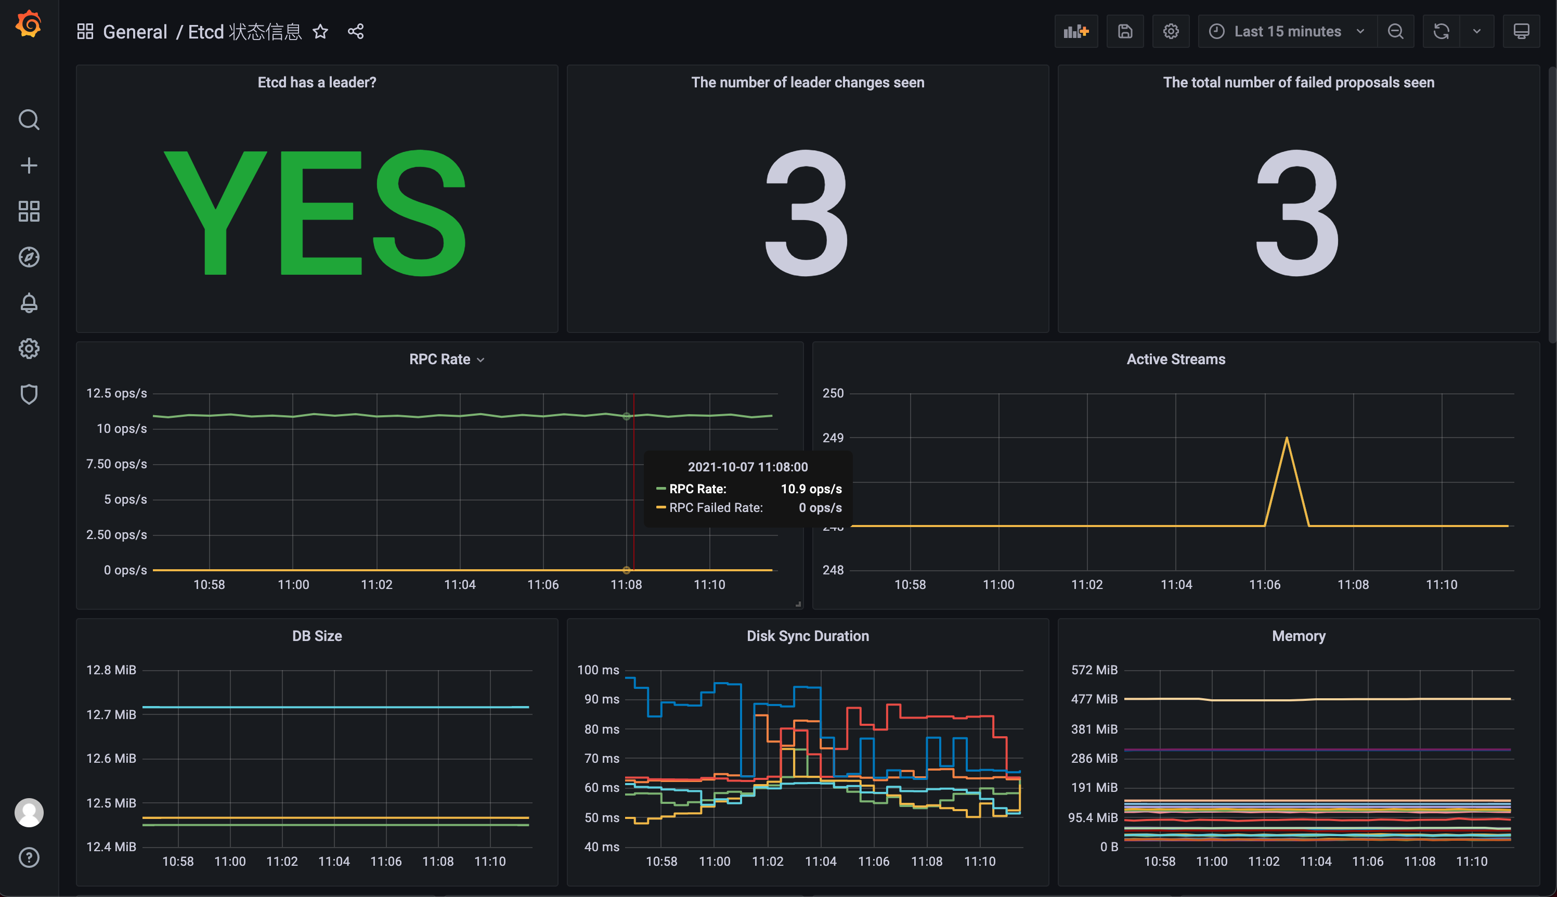
Task: Open the Last 15 minutes time picker
Action: (1287, 31)
